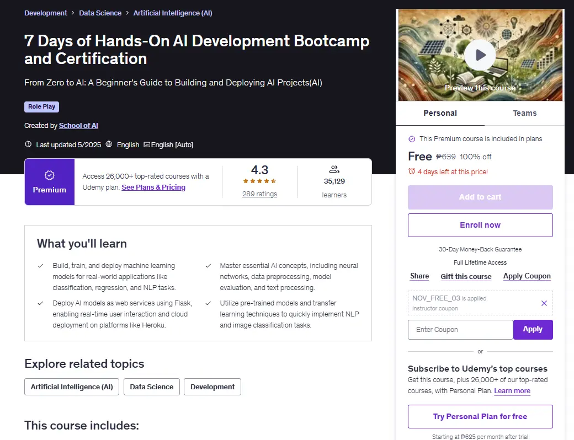Screen dimensions: 574x440
Task: Click breadcrumb chevron after Data Science
Action: (127, 13)
